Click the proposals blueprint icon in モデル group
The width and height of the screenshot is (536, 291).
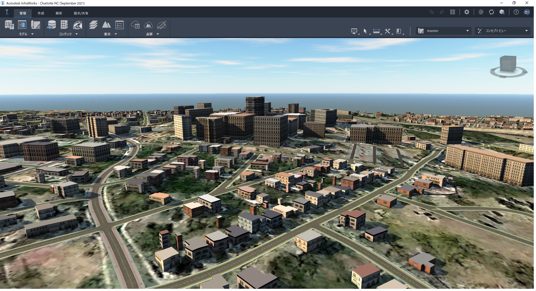[x=35, y=25]
